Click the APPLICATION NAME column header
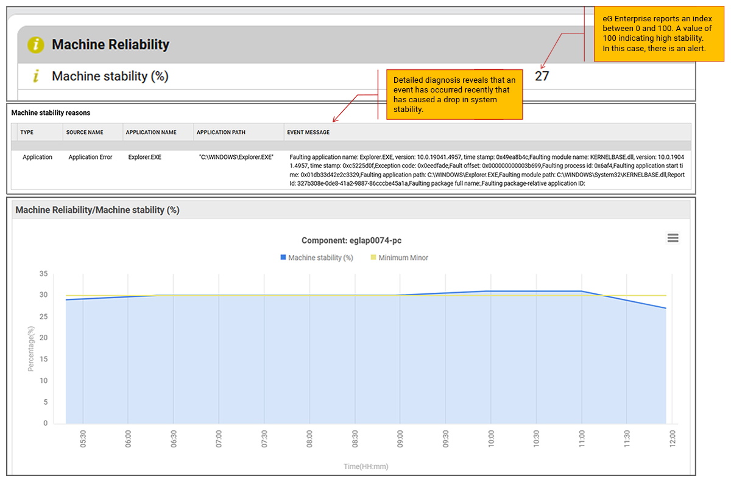Image resolution: width=731 pixels, height=482 pixels. point(150,132)
